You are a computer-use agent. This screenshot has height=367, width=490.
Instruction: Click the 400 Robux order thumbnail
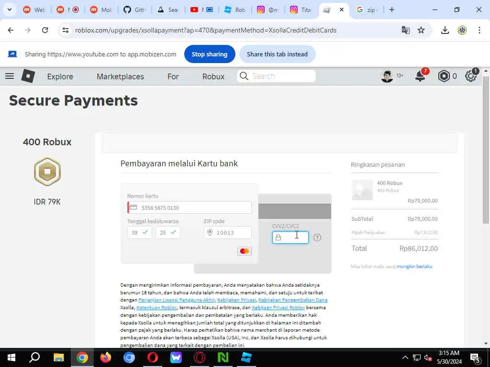(362, 190)
